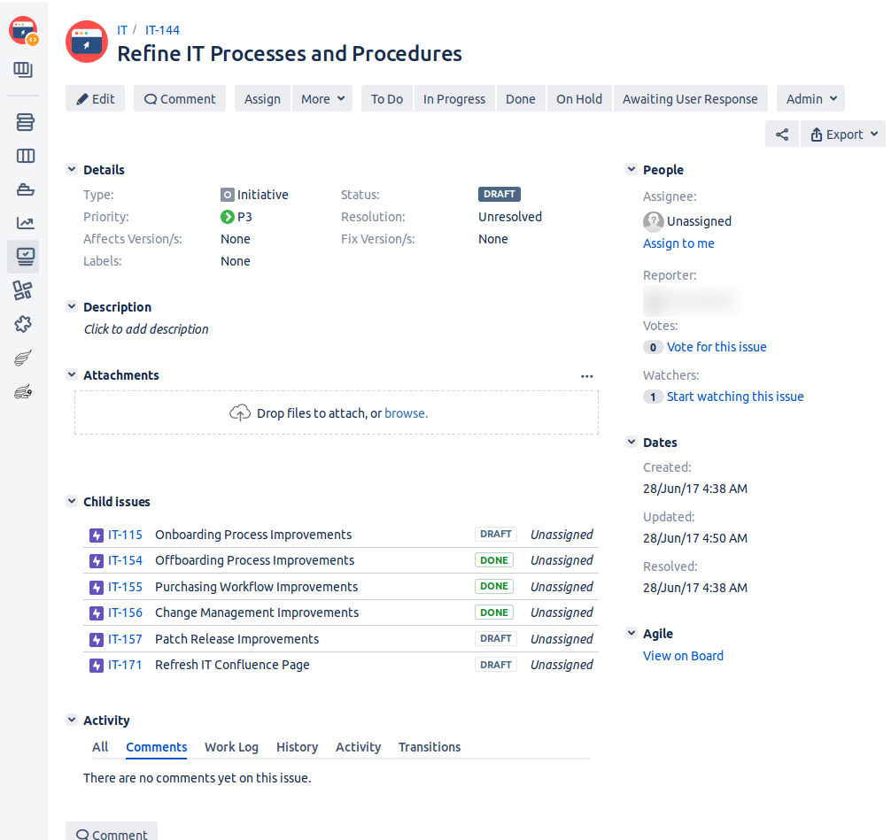Open the attachments three-dot options menu

(x=586, y=376)
